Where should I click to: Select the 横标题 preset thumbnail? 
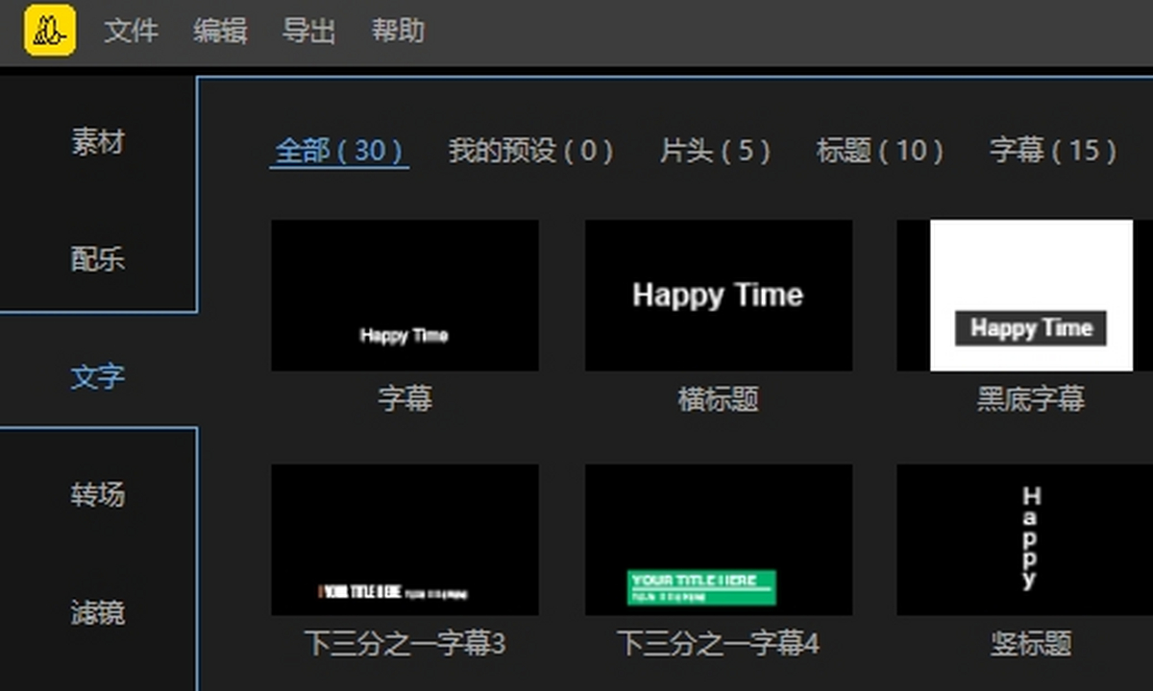click(x=718, y=296)
